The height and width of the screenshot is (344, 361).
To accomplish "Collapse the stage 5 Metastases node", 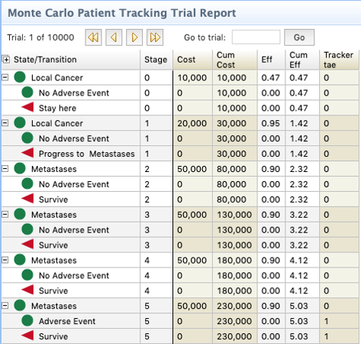I will pos(5,305).
